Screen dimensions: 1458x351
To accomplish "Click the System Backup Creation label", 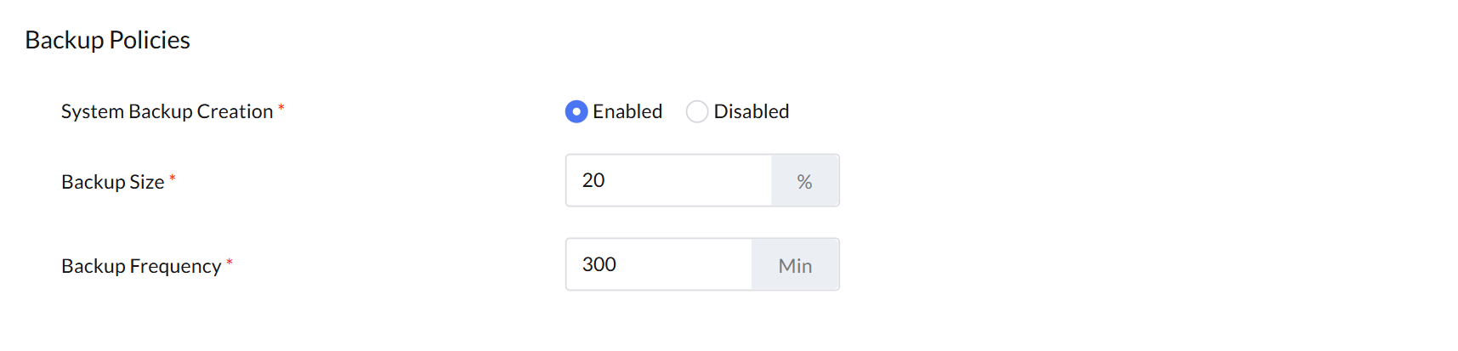I will [x=167, y=111].
